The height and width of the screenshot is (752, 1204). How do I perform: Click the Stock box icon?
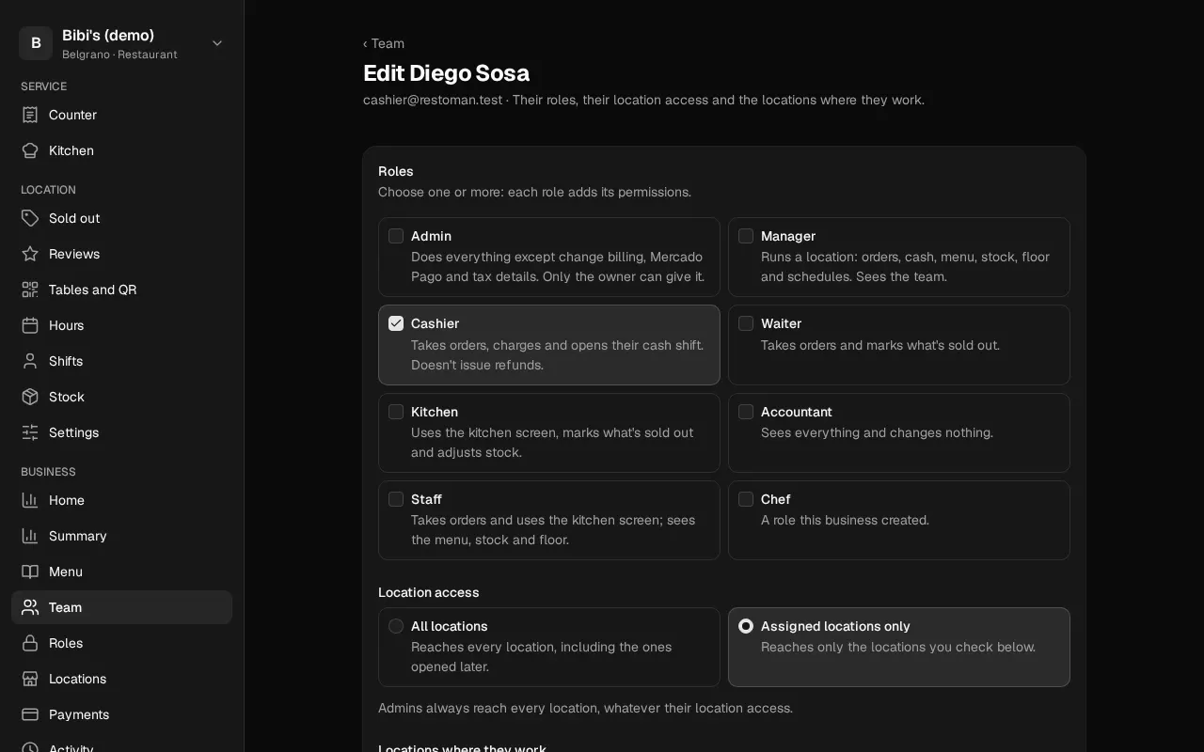pyautogui.click(x=30, y=397)
